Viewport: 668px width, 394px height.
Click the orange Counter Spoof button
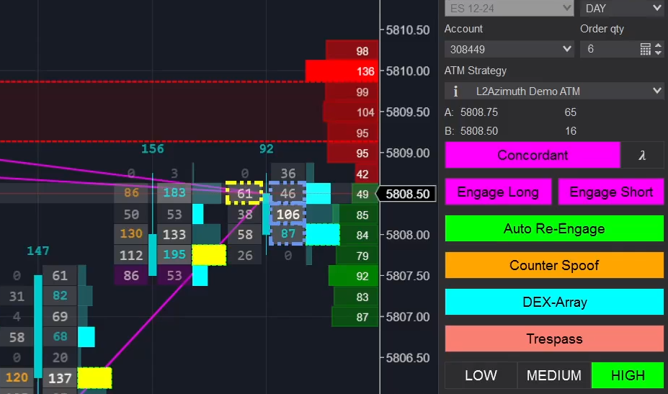553,266
